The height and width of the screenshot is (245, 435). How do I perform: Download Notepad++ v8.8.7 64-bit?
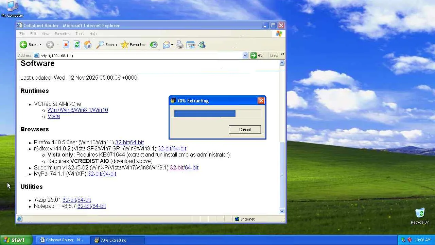99,206
